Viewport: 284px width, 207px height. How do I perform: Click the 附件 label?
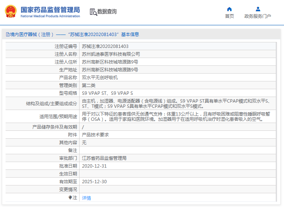72,135
